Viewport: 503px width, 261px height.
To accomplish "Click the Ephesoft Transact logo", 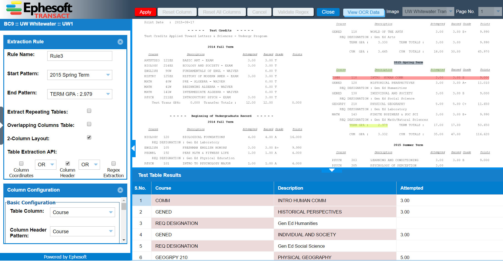I will tap(39, 10).
